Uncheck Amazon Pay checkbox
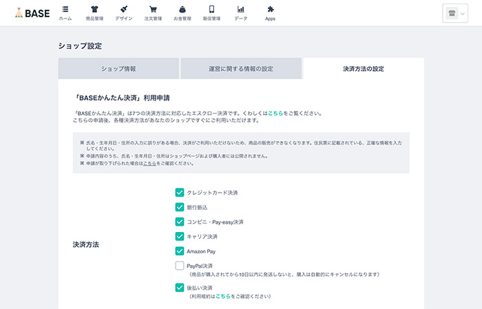482x309 pixels. 180,251
